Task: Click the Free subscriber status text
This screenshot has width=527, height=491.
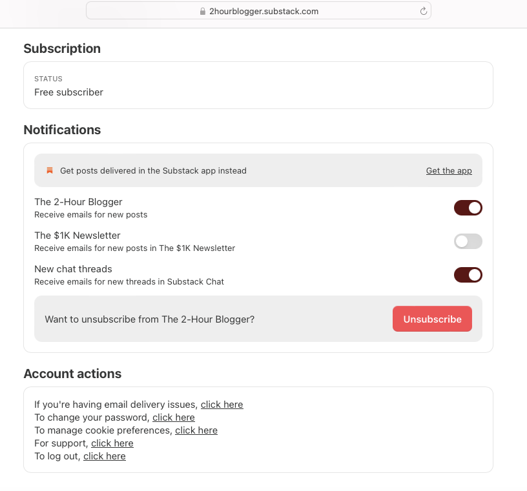Action: (68, 92)
